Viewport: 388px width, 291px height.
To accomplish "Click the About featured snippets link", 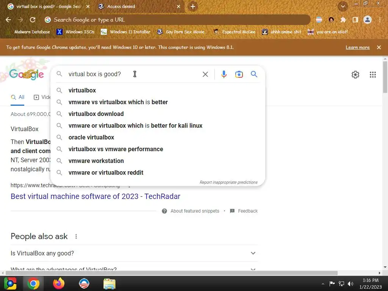I will click(x=191, y=211).
